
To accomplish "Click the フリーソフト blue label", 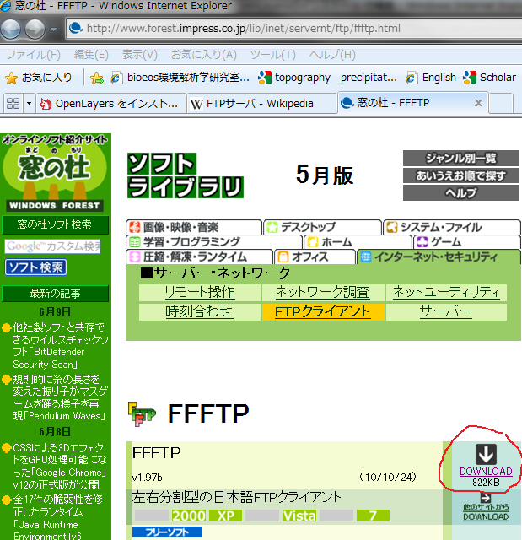I will (167, 532).
